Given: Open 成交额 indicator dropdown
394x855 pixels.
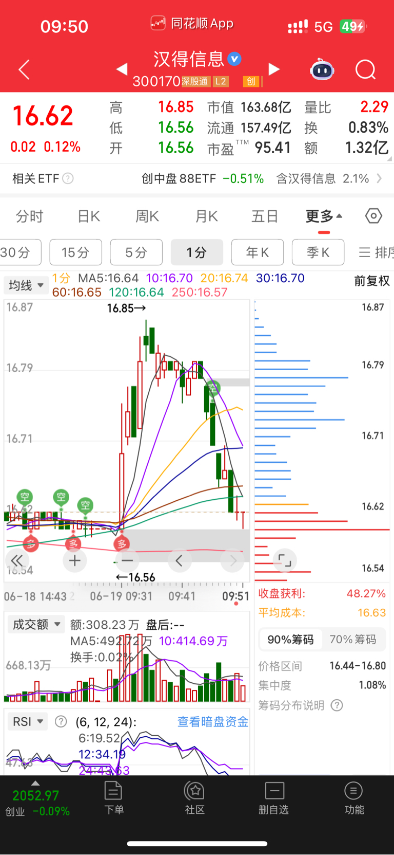Looking at the screenshot, I should [35, 624].
